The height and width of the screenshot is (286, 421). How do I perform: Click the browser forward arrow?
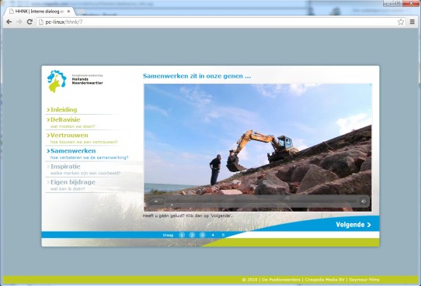pos(19,22)
